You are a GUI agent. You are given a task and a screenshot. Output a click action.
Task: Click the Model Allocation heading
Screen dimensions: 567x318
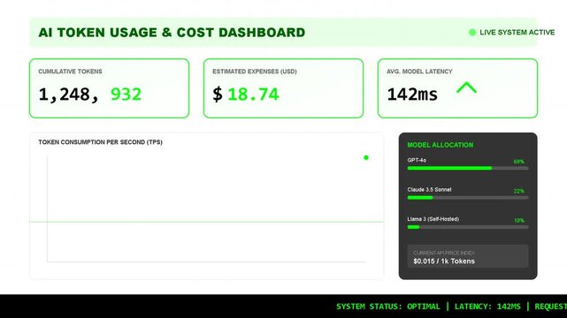(441, 145)
